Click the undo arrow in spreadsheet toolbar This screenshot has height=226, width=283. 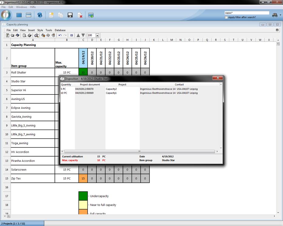click(x=60, y=35)
